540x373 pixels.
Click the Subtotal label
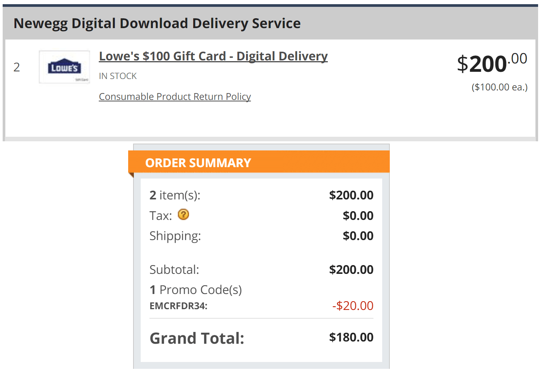tap(174, 270)
